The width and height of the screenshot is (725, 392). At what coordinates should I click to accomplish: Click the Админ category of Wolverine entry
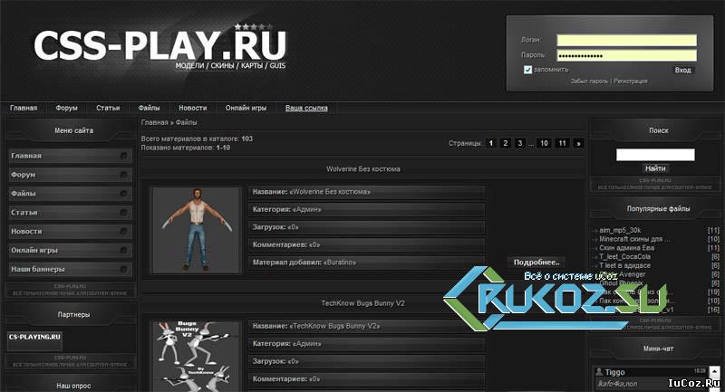[307, 210]
